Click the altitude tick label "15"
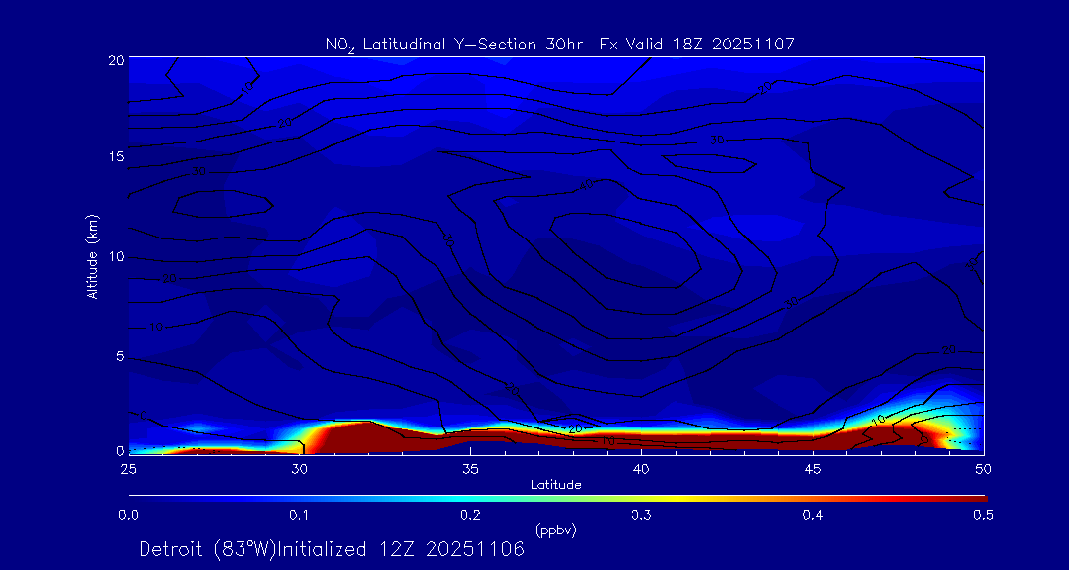Screen dimensions: 1069x570 point(115,156)
